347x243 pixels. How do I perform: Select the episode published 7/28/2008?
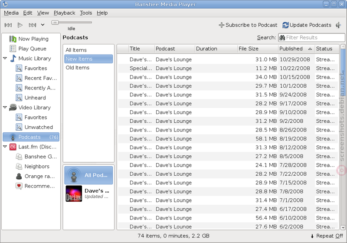tap(228, 165)
